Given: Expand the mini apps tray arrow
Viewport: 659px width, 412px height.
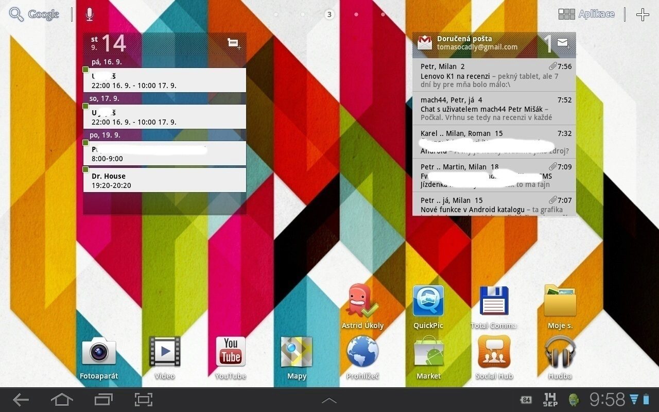Looking at the screenshot, I should click(x=329, y=400).
